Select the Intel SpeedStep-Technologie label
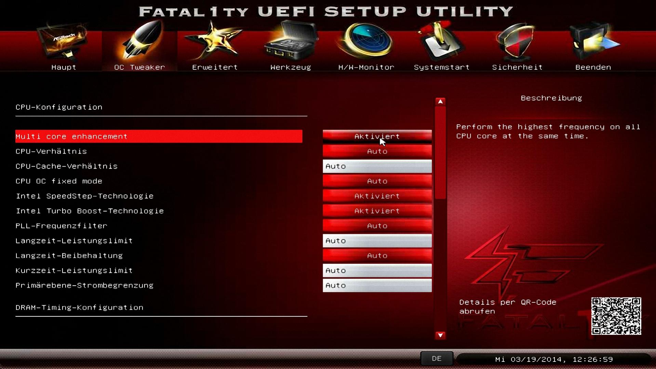 (85, 196)
